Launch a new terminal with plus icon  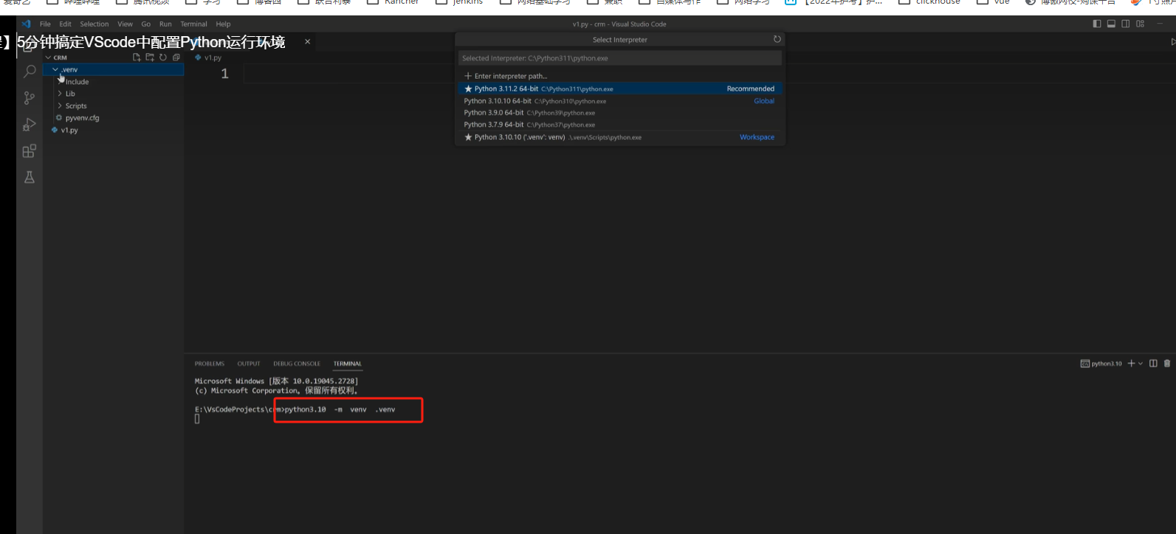(x=1131, y=363)
